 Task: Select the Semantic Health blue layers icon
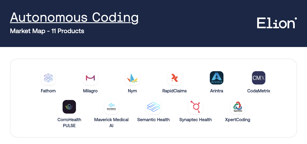click(153, 107)
